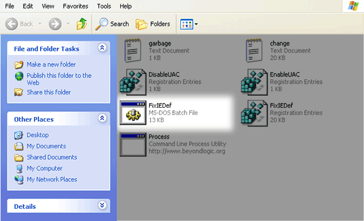364x221 pixels.
Task: Click the Other Places header text
Action: click(33, 119)
